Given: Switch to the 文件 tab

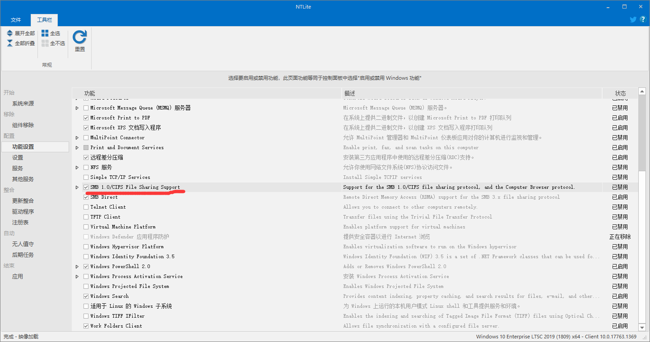Looking at the screenshot, I should point(16,20).
